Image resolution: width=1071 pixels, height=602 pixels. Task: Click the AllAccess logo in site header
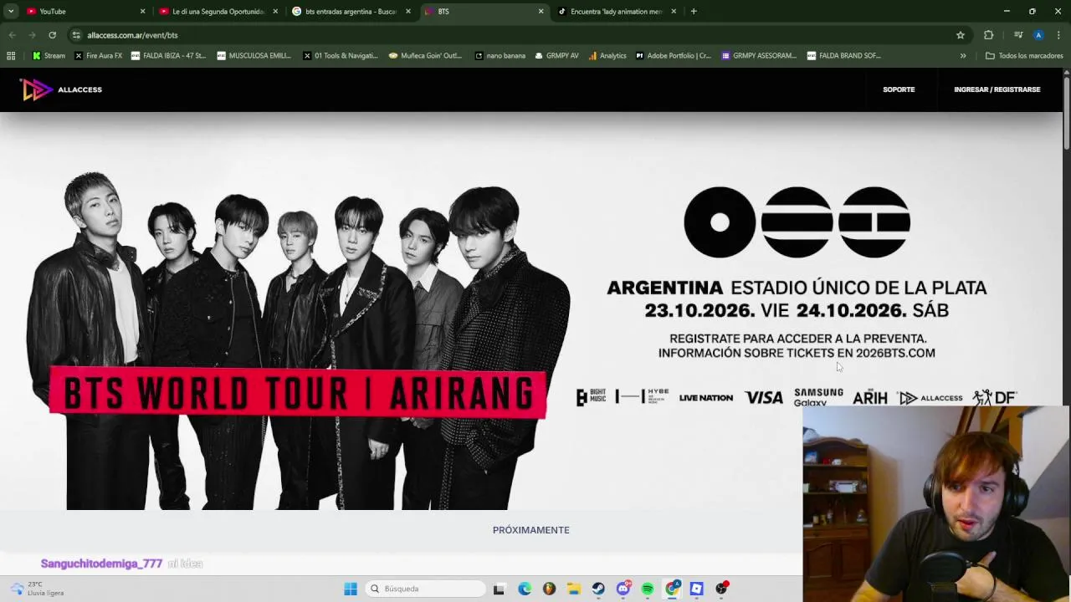(61, 89)
